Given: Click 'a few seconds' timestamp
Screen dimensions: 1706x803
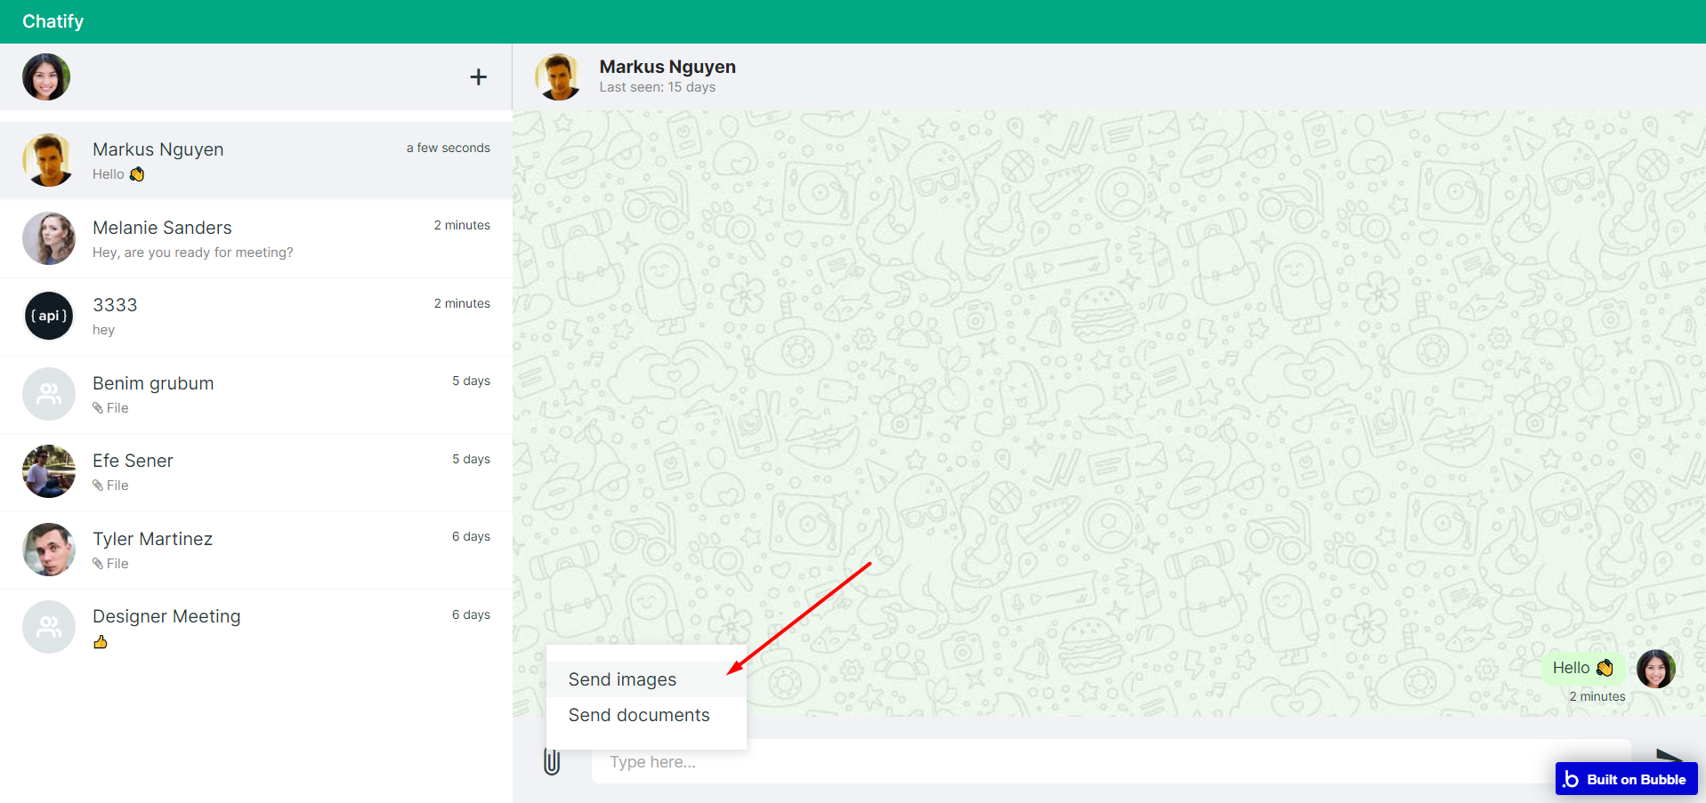Looking at the screenshot, I should (x=449, y=148).
